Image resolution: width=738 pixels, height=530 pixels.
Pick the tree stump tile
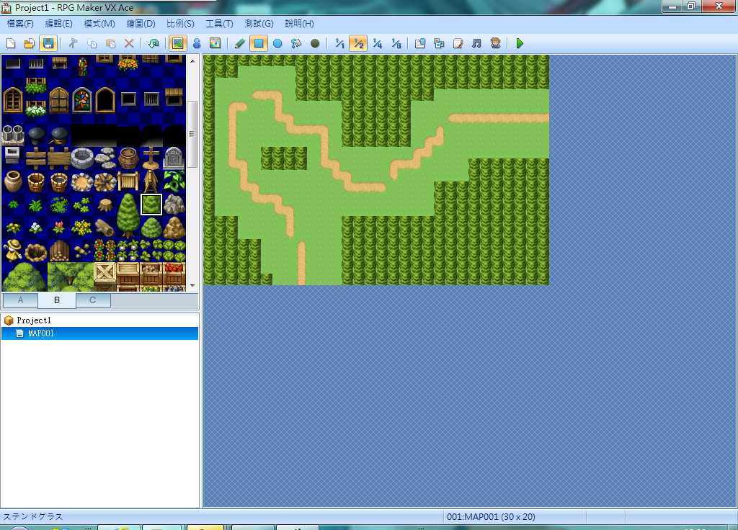pos(105,205)
